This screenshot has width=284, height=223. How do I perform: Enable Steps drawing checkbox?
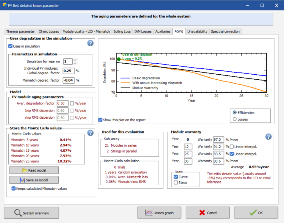(x=176, y=183)
